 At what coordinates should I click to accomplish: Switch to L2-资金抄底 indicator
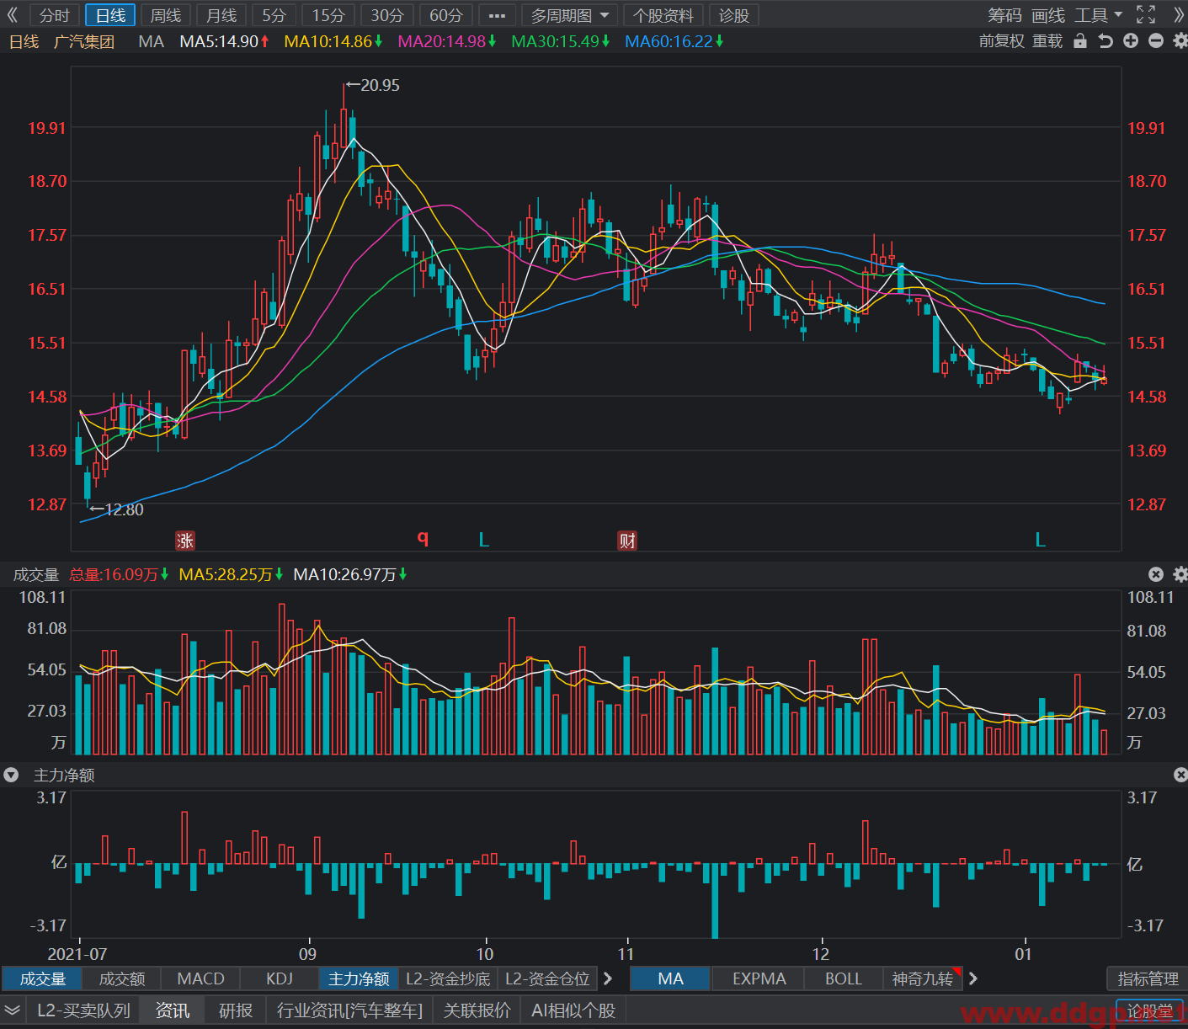click(x=448, y=978)
